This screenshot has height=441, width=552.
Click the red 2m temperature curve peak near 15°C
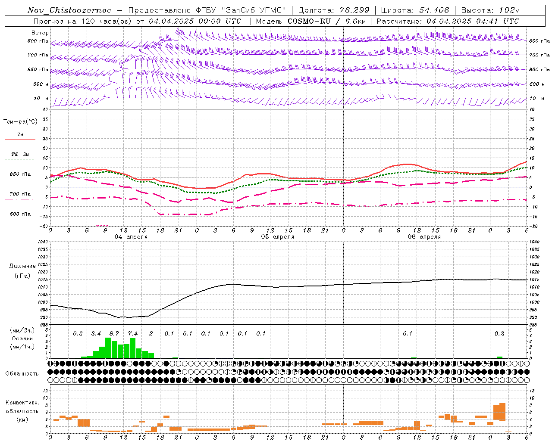click(526, 162)
